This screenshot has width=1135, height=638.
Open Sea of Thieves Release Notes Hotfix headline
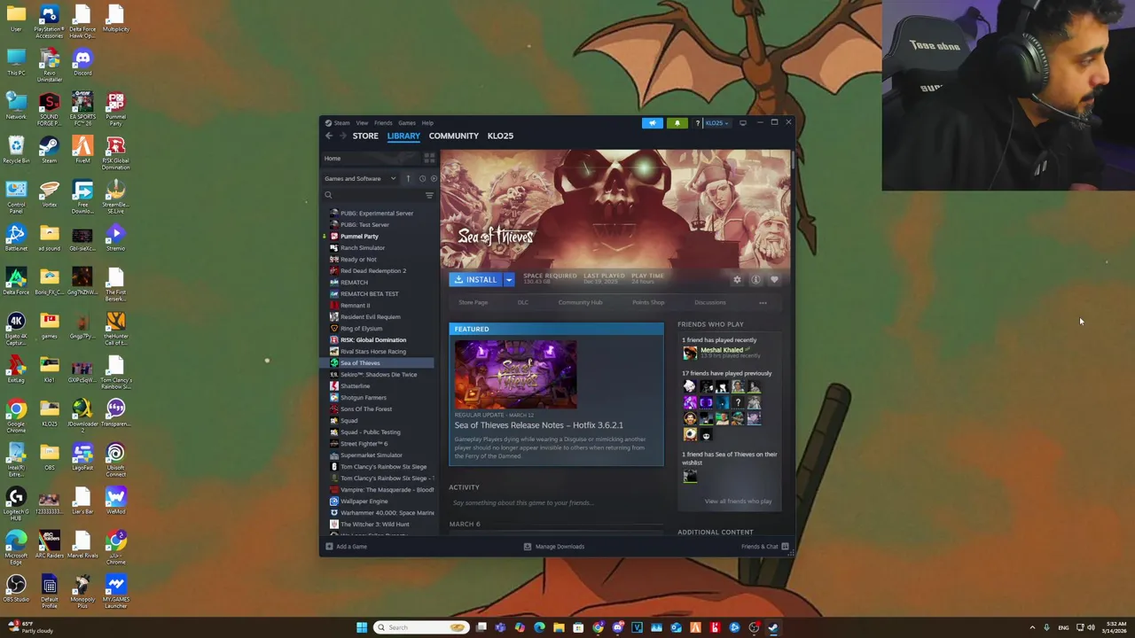pos(538,425)
